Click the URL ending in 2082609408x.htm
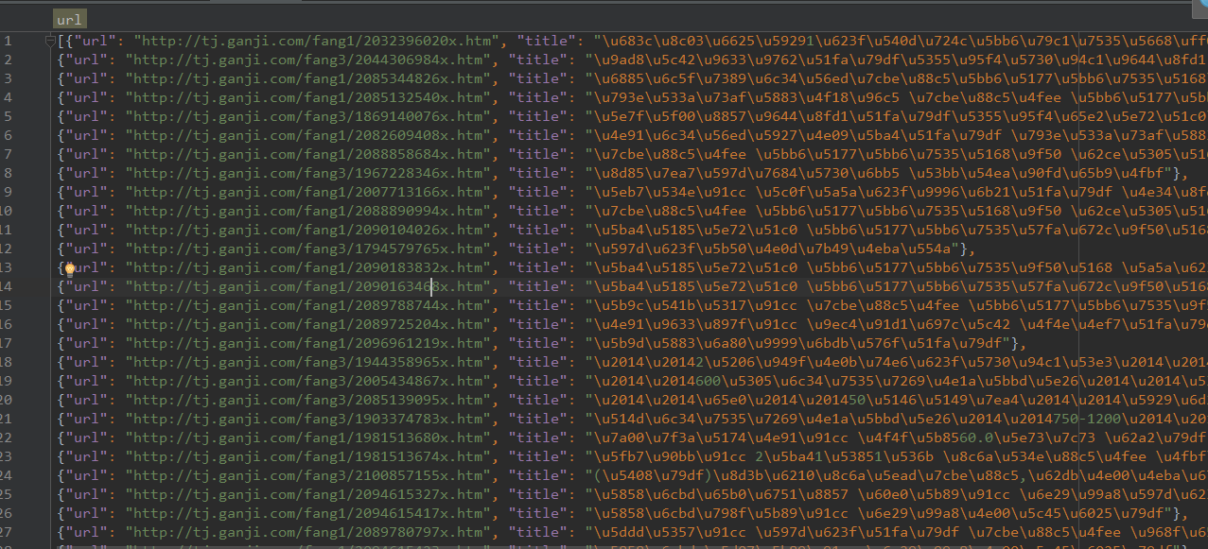This screenshot has height=549, width=1208. click(308, 135)
